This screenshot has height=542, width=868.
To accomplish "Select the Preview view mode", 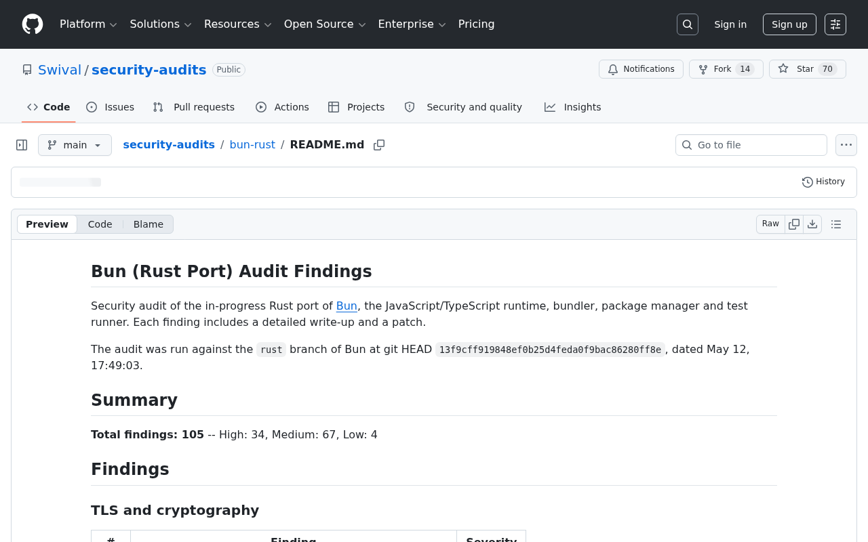I will pyautogui.click(x=47, y=224).
